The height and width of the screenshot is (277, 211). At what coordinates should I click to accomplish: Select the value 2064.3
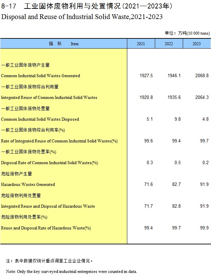[202, 97]
